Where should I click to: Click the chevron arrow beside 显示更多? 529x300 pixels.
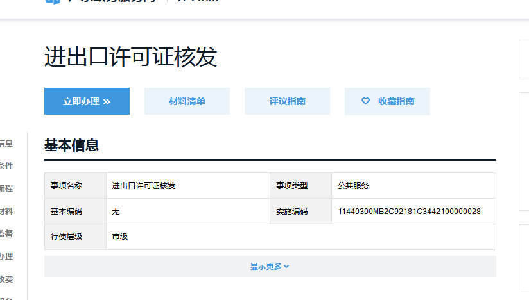pyautogui.click(x=286, y=267)
